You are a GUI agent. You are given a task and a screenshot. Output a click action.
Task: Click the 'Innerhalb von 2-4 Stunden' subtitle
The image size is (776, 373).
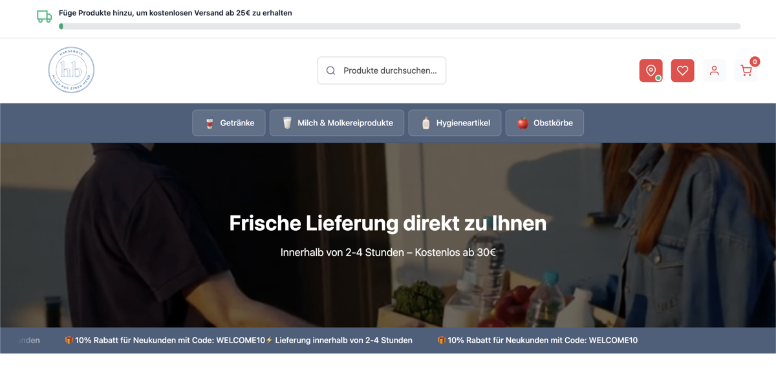tap(388, 252)
